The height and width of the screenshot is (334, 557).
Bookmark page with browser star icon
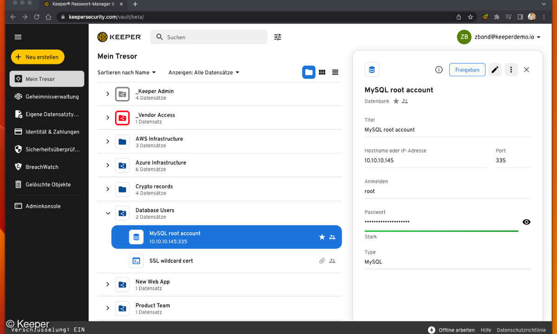tap(470, 17)
